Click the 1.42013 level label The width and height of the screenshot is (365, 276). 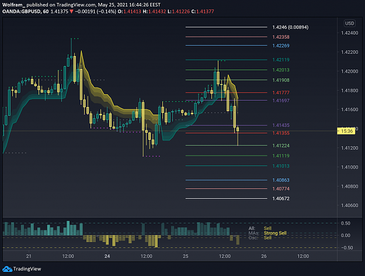coord(281,70)
